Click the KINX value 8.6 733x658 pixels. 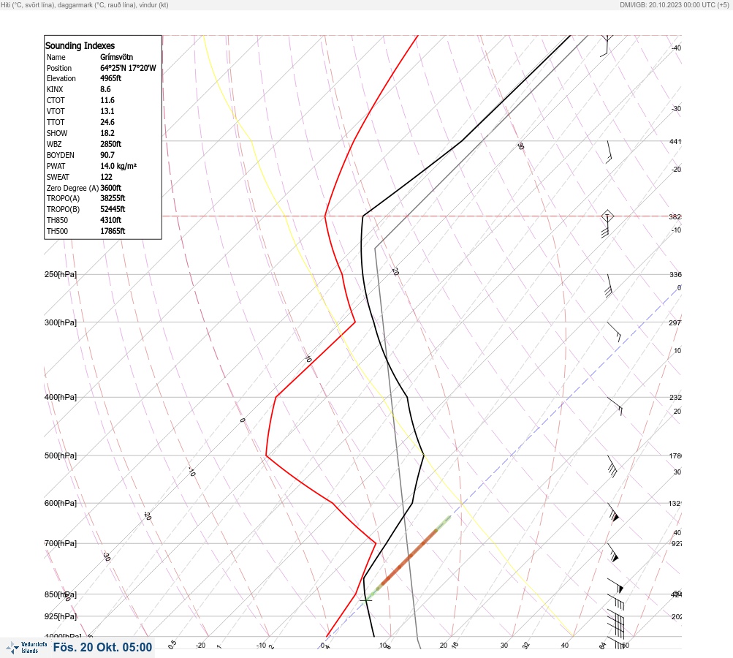[x=106, y=89]
